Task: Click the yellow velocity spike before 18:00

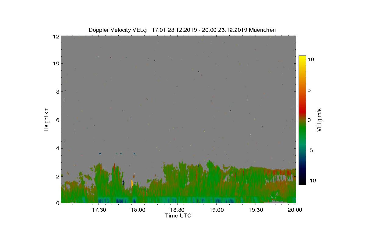Action: [132, 183]
